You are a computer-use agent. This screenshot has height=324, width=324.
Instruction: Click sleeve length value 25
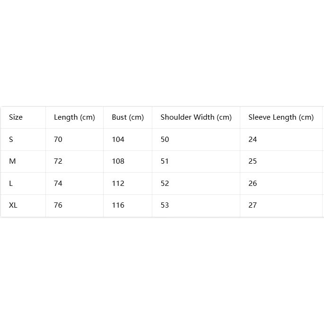coord(253,161)
